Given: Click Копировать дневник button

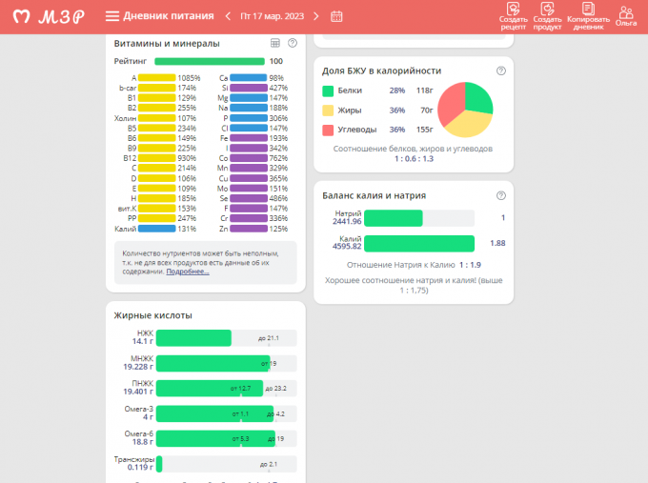Looking at the screenshot, I should (x=588, y=16).
